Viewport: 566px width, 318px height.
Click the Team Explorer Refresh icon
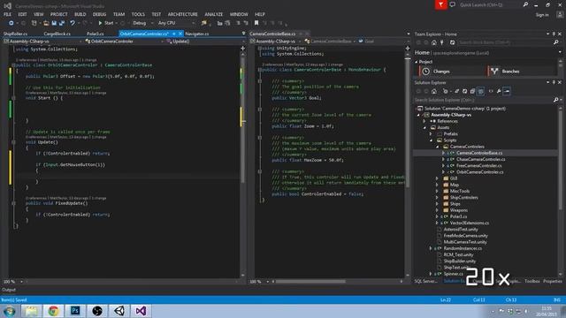click(452, 42)
